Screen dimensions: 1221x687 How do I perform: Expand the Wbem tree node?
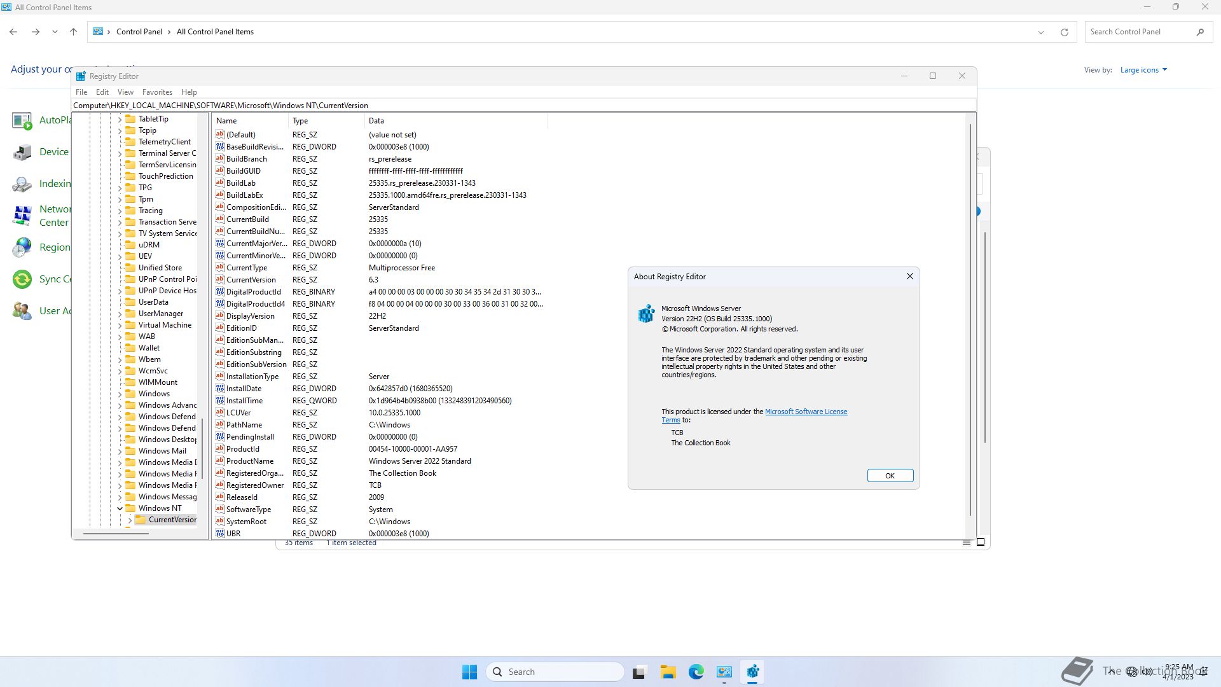click(x=120, y=359)
